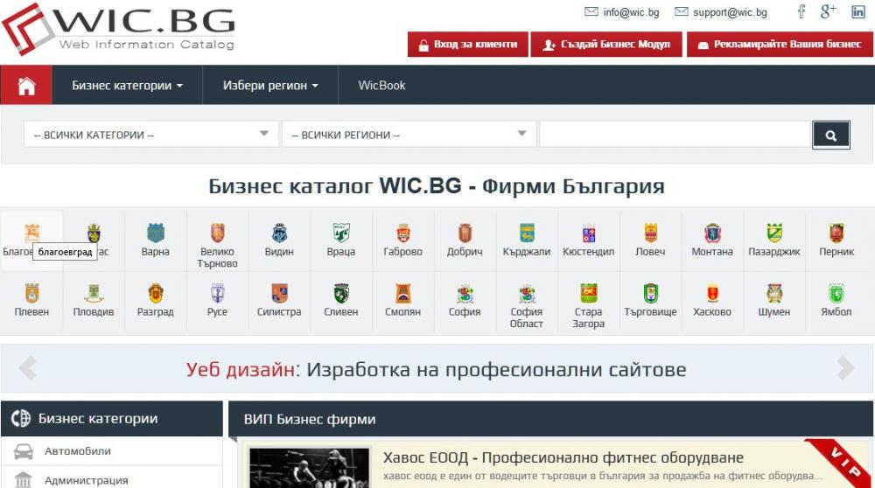Image resolution: width=875 pixels, height=488 pixels.
Task: Open the Facebook social icon
Action: click(801, 11)
